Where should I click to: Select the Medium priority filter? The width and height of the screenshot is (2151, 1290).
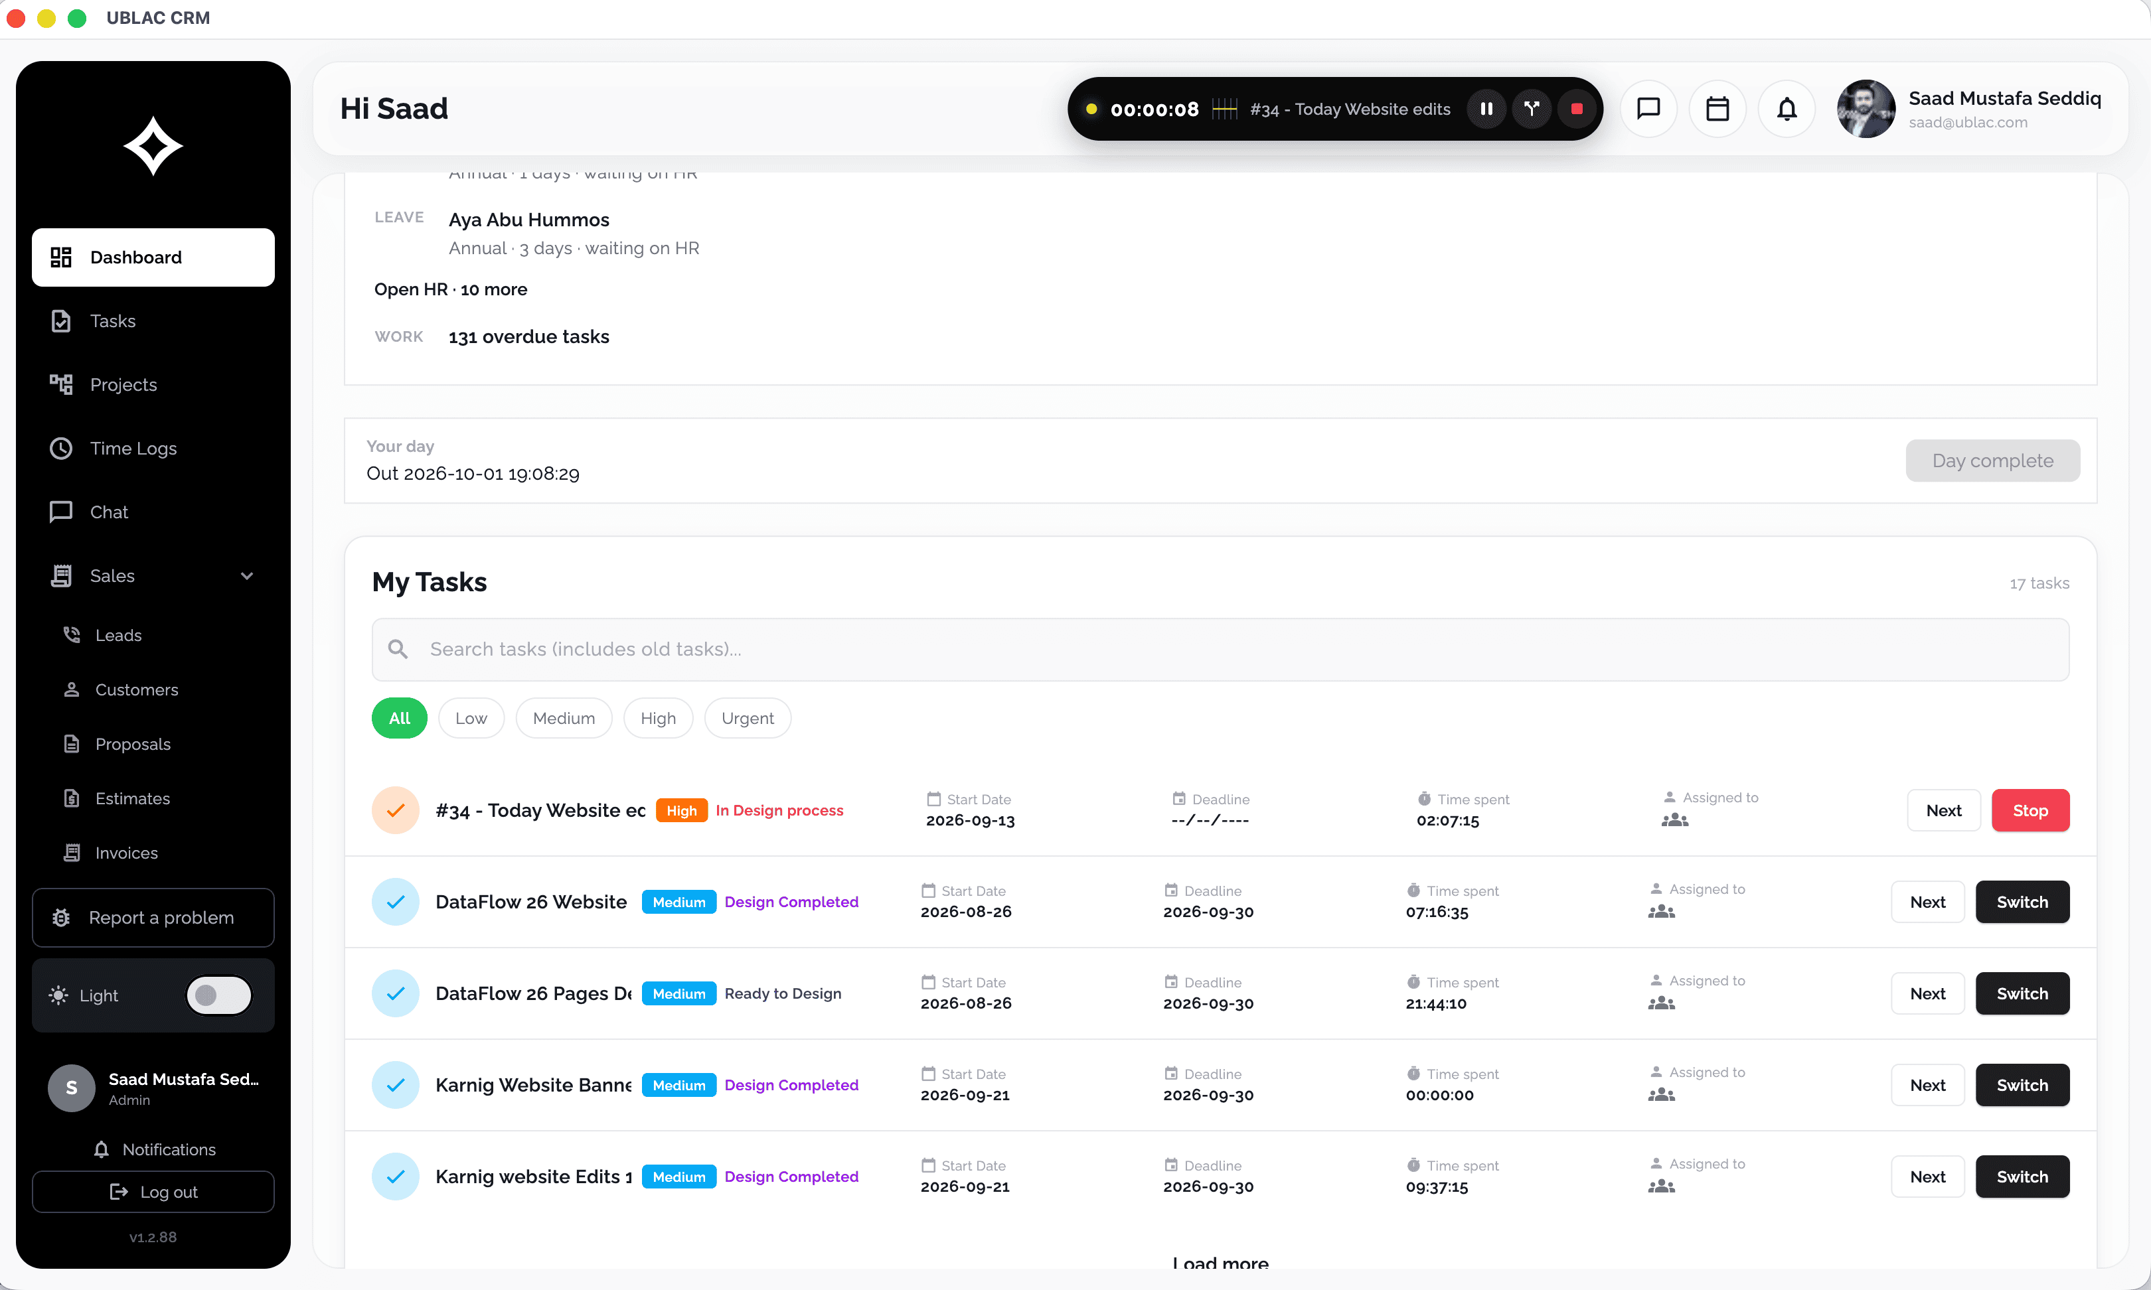pos(564,718)
